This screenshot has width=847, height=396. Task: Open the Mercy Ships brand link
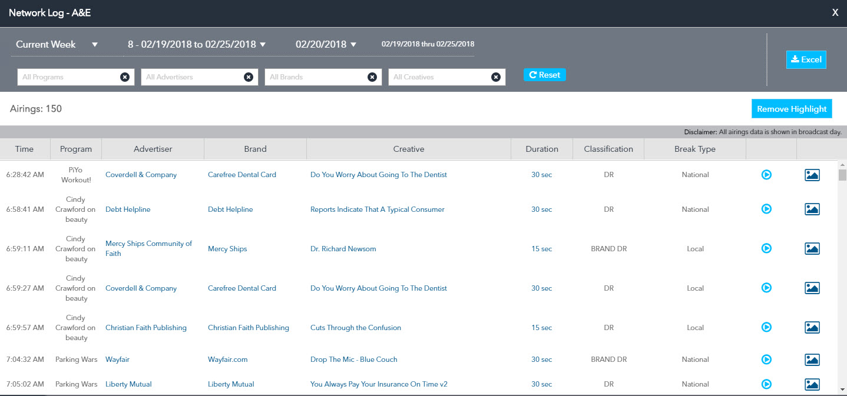point(227,249)
